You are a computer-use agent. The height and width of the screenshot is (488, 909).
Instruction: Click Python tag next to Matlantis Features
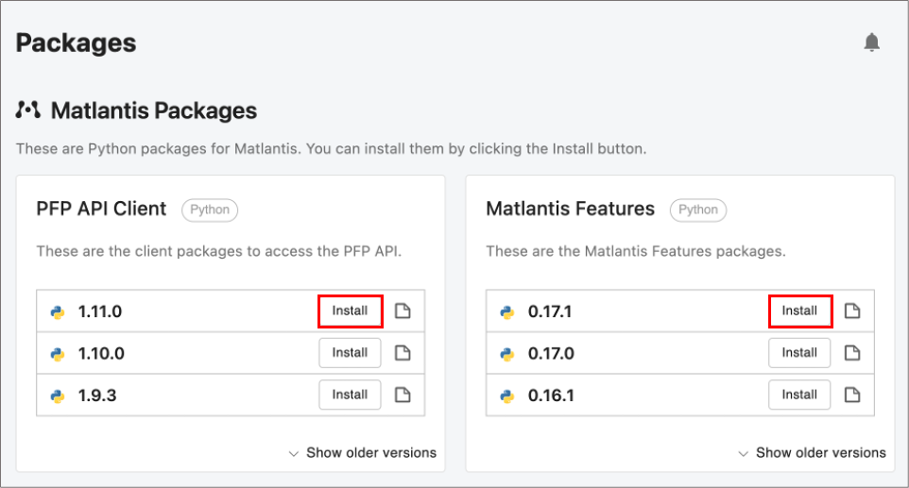pyautogui.click(x=698, y=210)
